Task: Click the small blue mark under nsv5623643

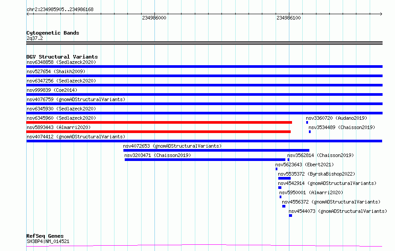Action: point(276,169)
